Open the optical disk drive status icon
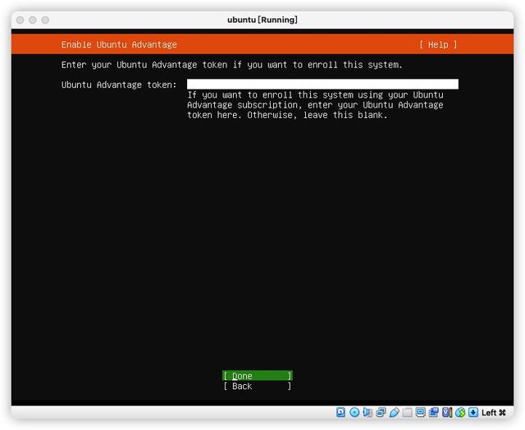The width and height of the screenshot is (525, 430). point(354,412)
